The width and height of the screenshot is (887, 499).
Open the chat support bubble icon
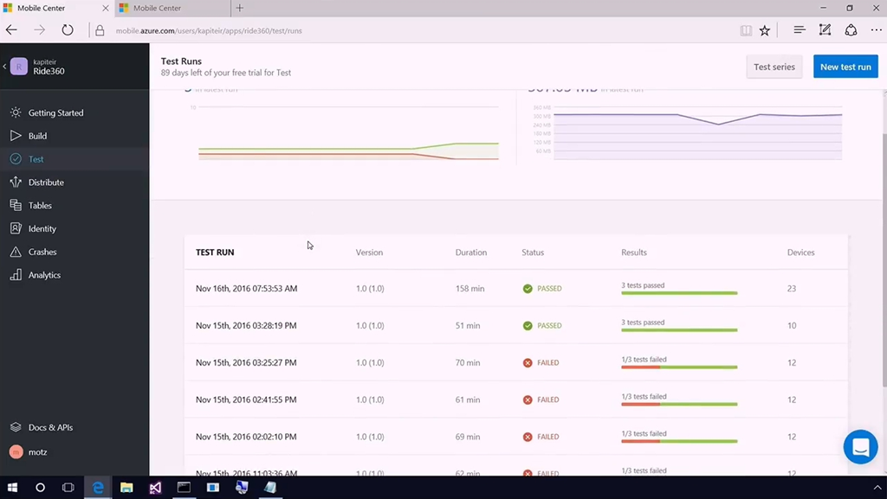(860, 447)
